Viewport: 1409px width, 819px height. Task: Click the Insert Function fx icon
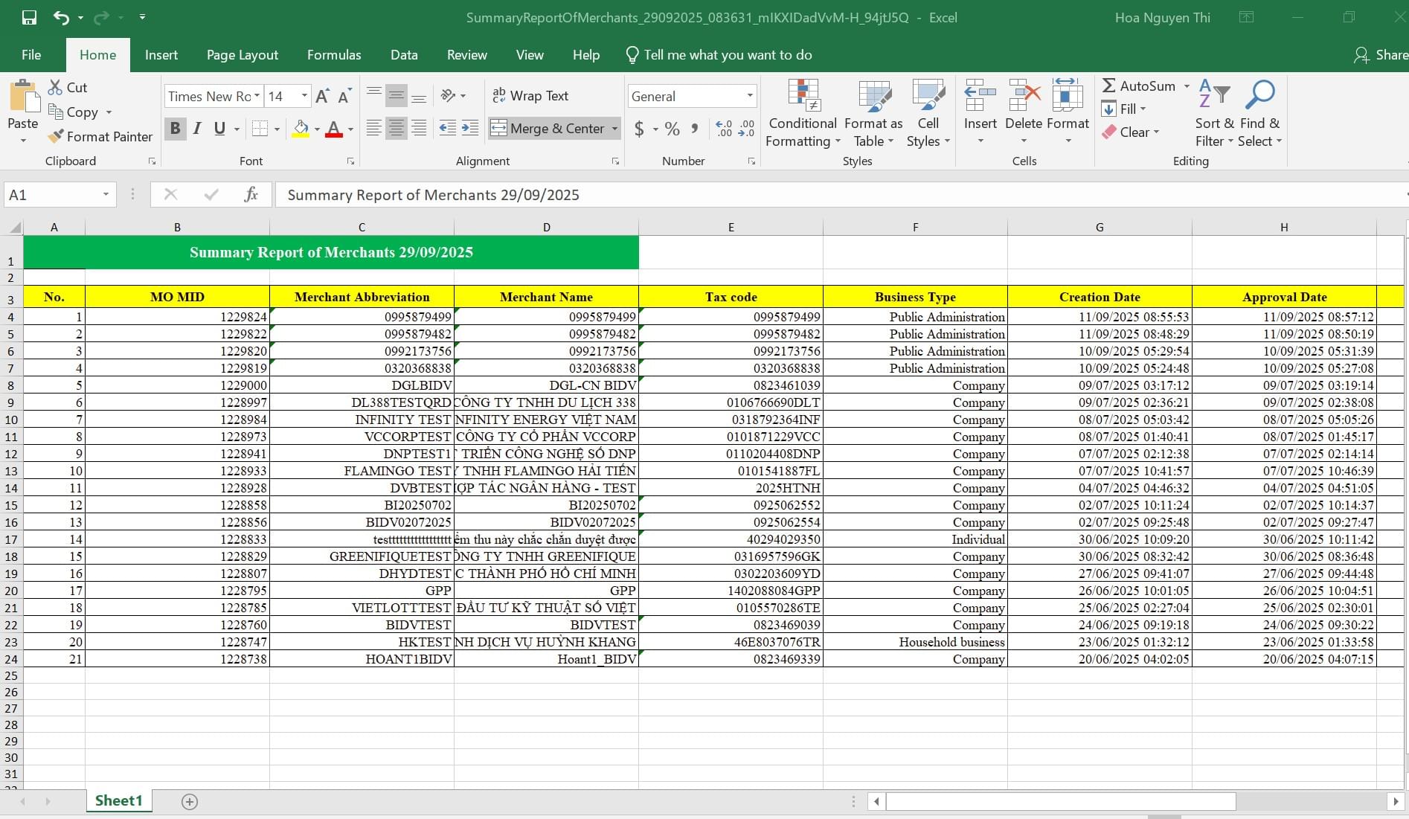pyautogui.click(x=251, y=195)
